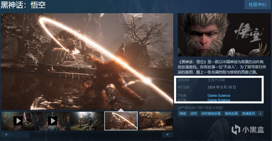Open the 神话 tag

click(183, 113)
